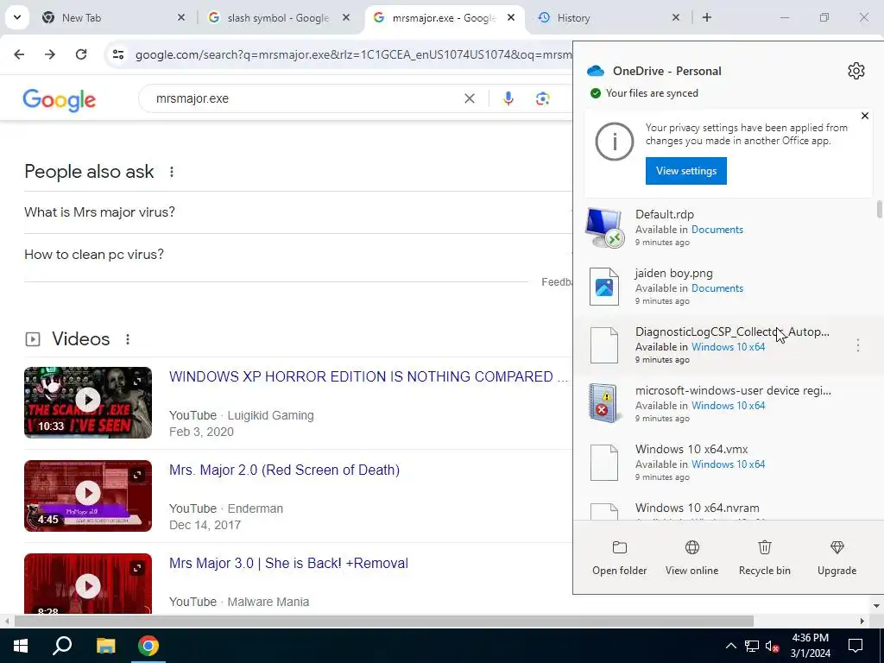Image resolution: width=884 pixels, height=663 pixels.
Task: Click the muted volume tray icon
Action: (x=773, y=646)
